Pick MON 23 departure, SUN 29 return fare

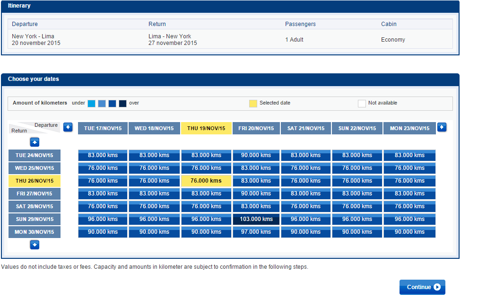click(410, 220)
